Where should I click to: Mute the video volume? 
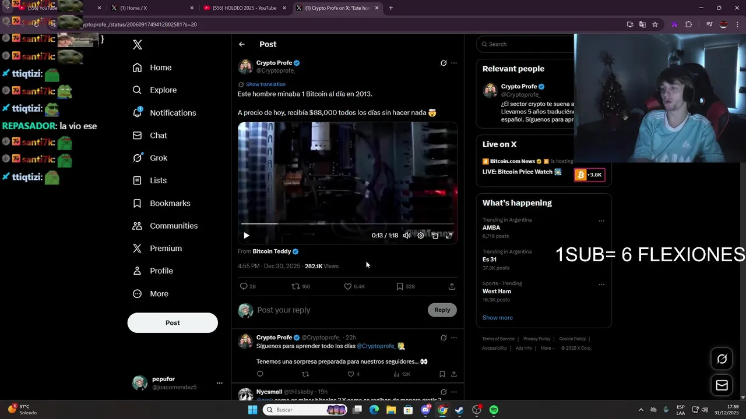tap(407, 236)
